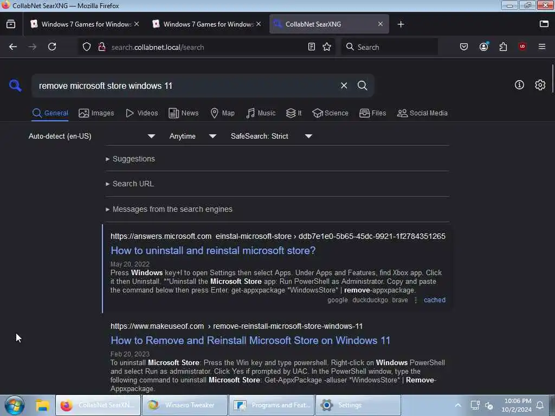This screenshot has height=416, width=555.
Task: Open the Windows Start orb
Action: pos(15,405)
